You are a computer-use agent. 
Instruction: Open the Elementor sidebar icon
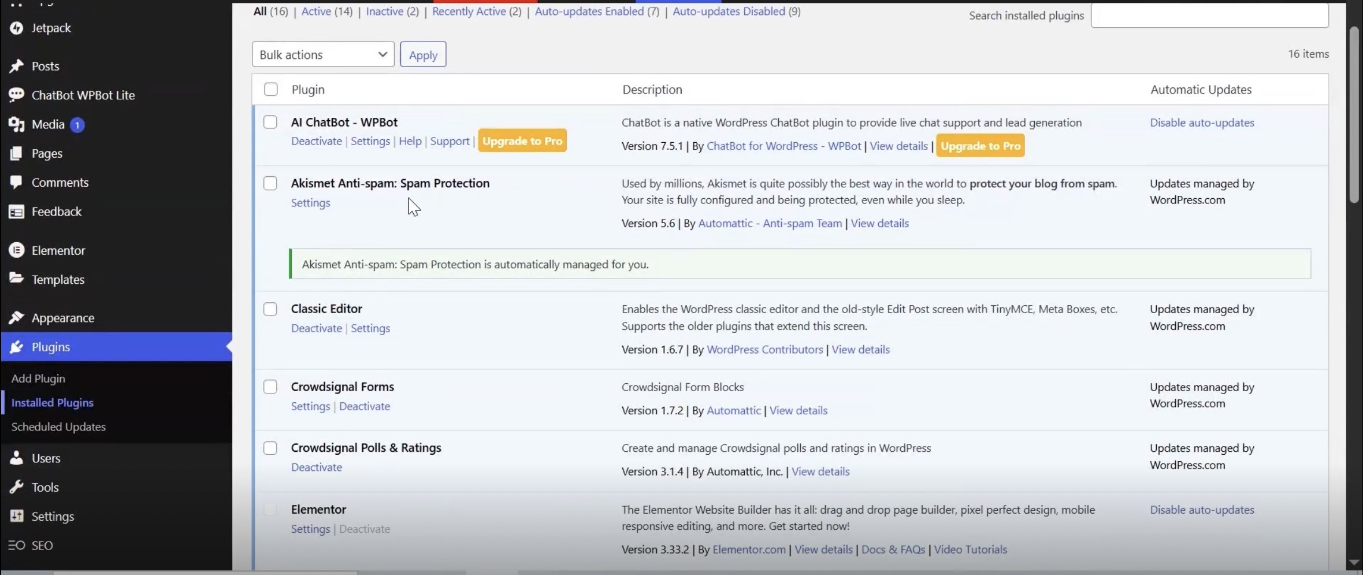tap(17, 250)
